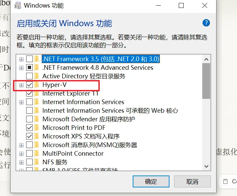Click folder icon next to Internet Information Services
Viewport: 237px width, 196px height.
(x=37, y=102)
